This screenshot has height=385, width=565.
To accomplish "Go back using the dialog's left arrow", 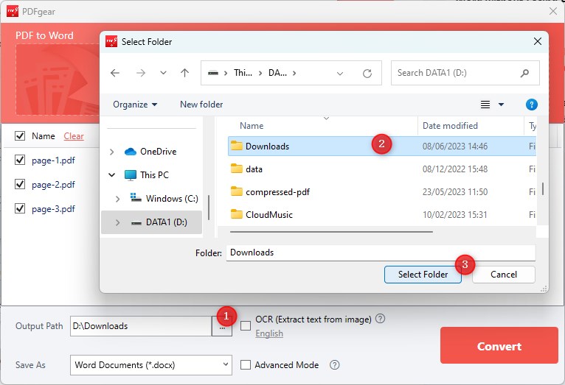I will [x=115, y=73].
